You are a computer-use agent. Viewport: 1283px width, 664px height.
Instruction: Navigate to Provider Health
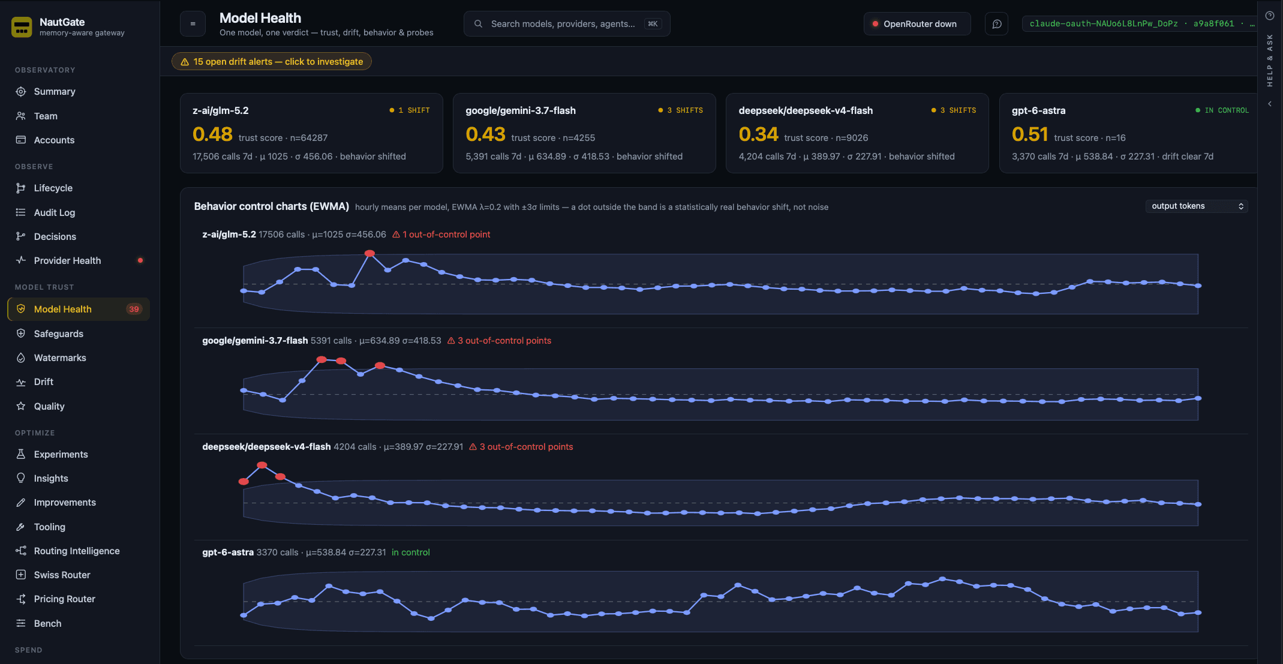[x=79, y=260]
